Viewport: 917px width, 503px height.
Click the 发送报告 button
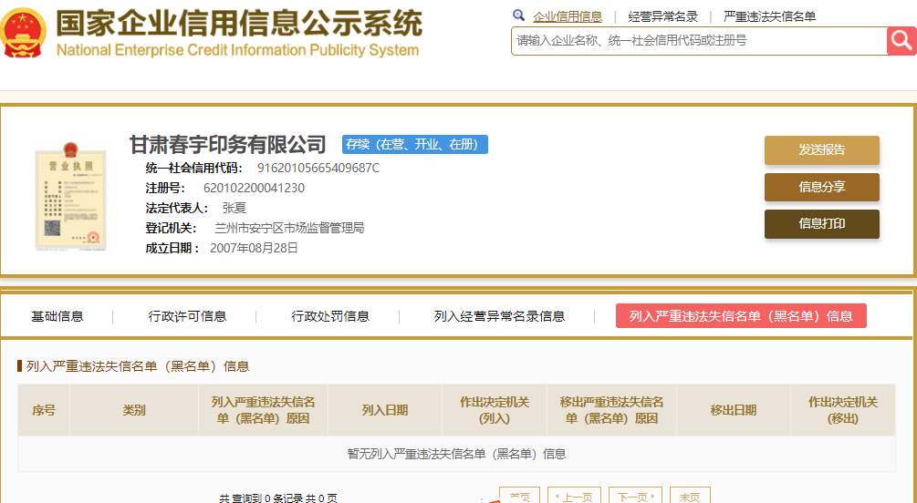[x=822, y=150]
